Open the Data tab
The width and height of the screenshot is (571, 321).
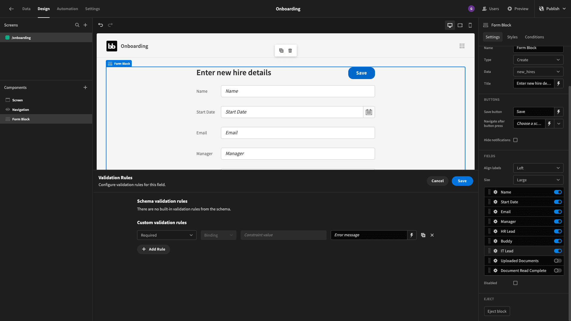(x=26, y=9)
